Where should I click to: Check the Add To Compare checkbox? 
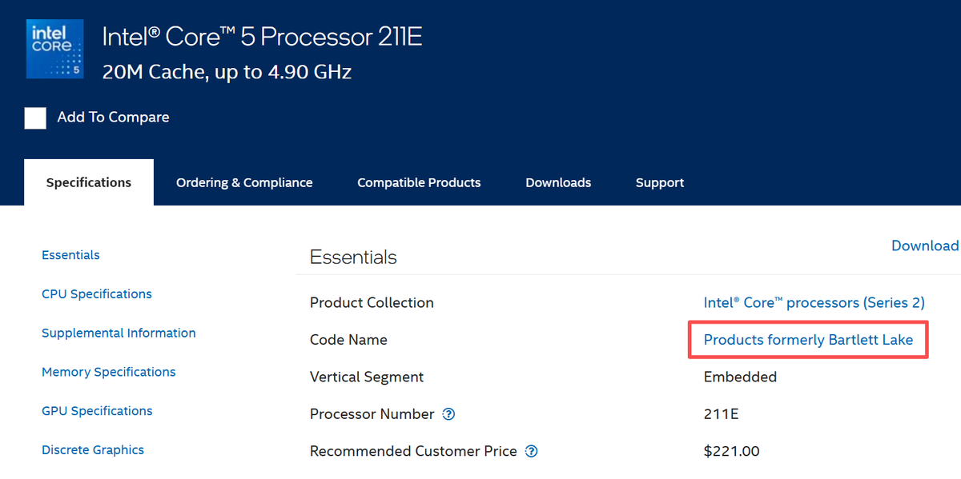pos(35,118)
